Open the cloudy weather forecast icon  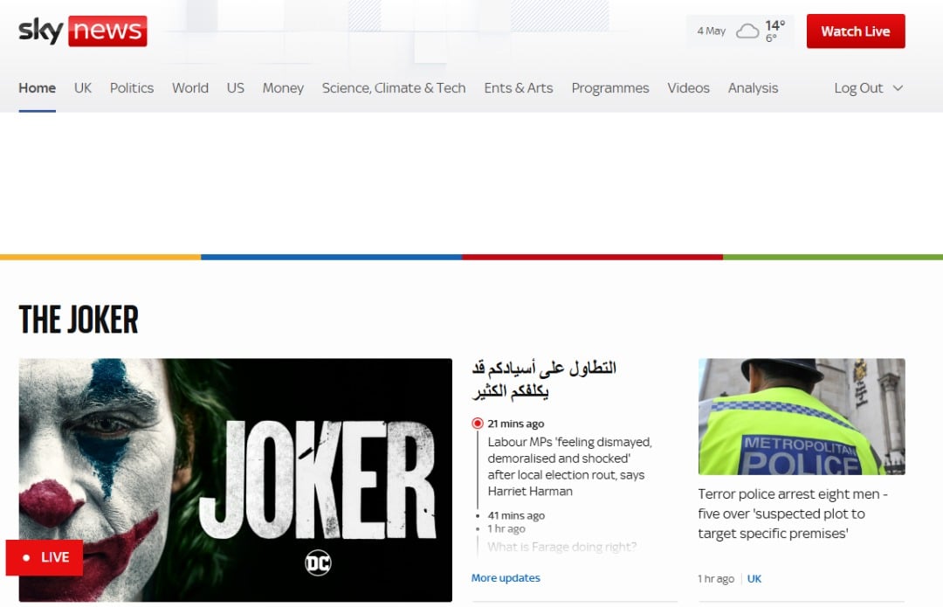(x=747, y=31)
